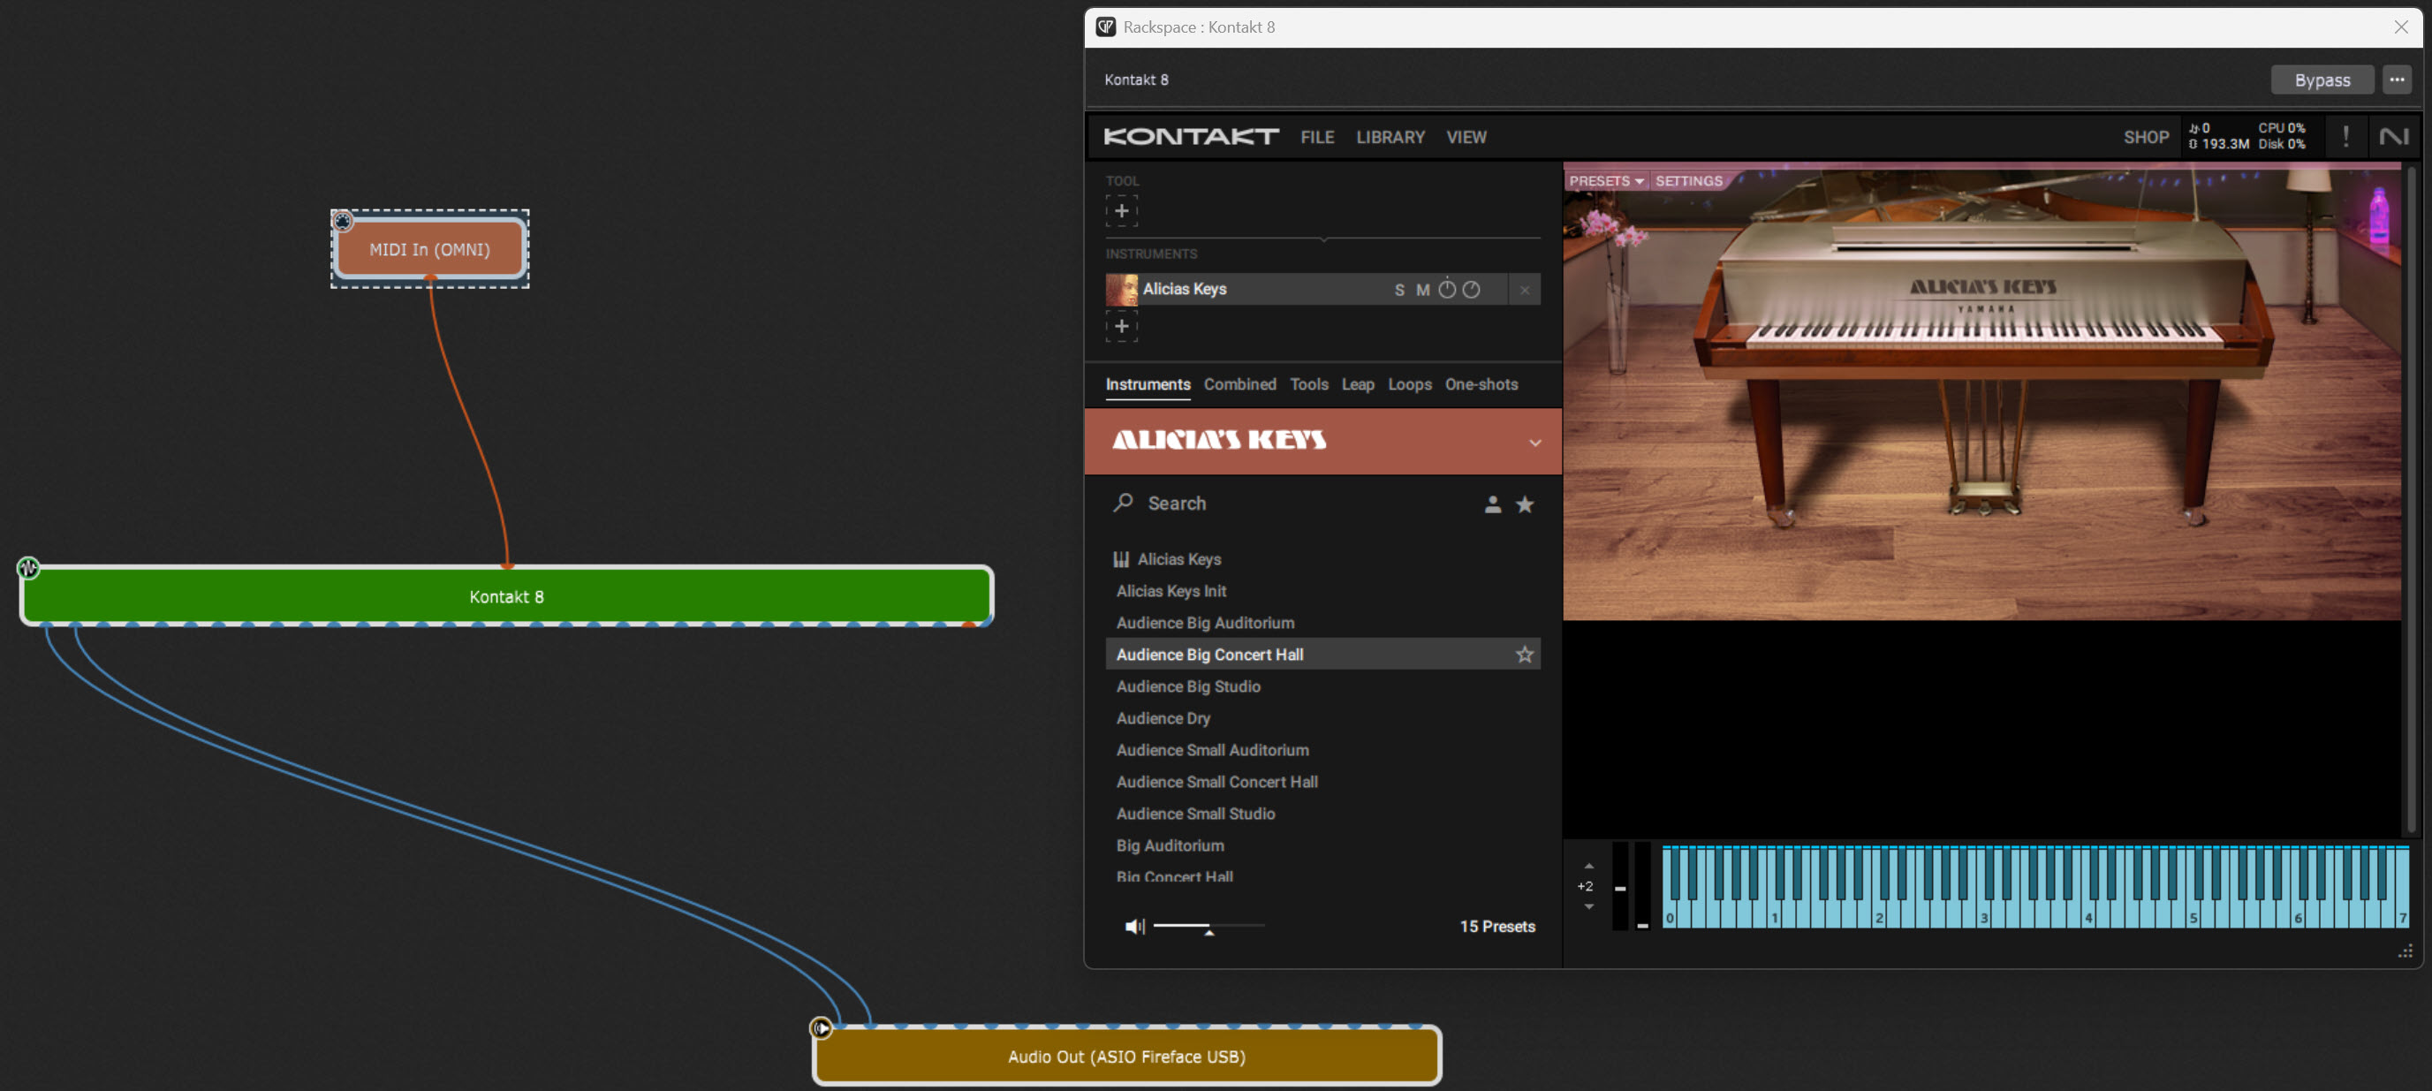This screenshot has height=1091, width=2432.
Task: Select the Audience Big Concert Hall preset
Action: [1322, 654]
